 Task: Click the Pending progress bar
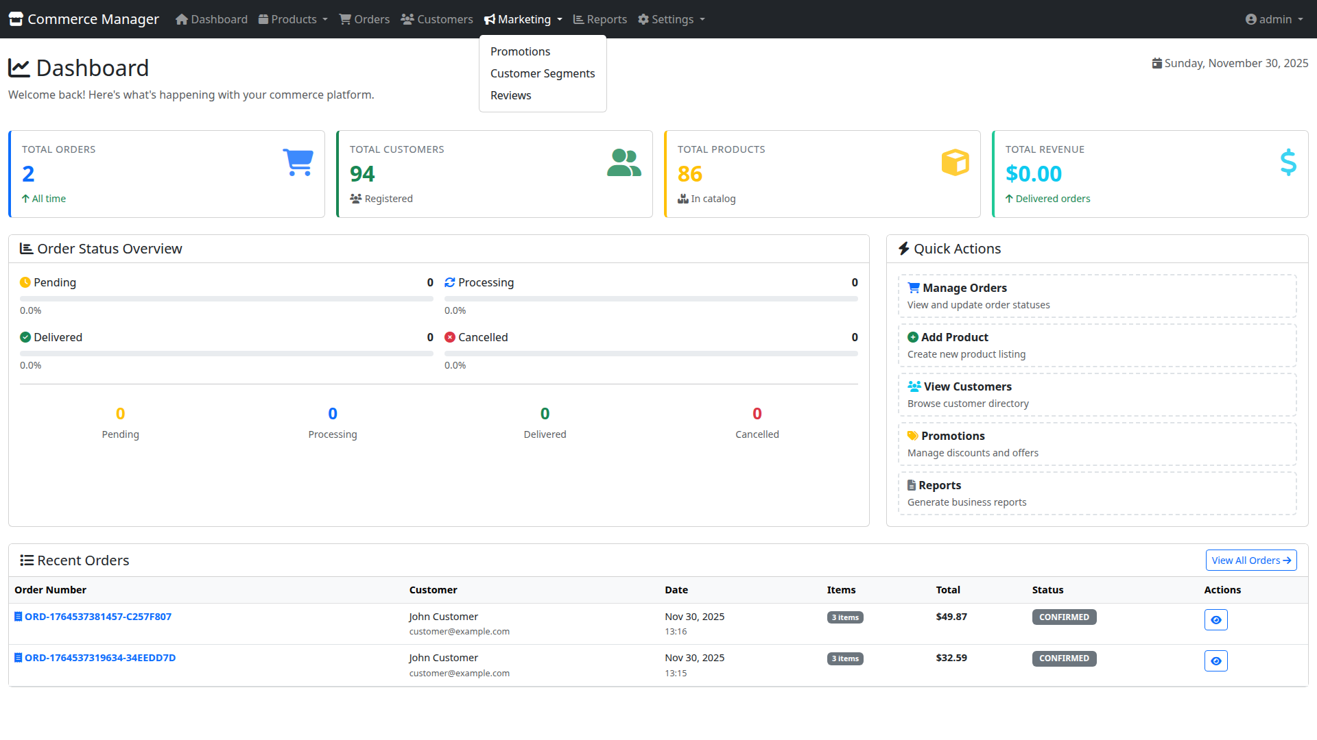point(226,299)
